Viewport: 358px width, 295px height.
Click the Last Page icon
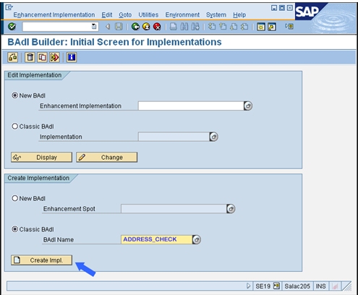[244, 27]
